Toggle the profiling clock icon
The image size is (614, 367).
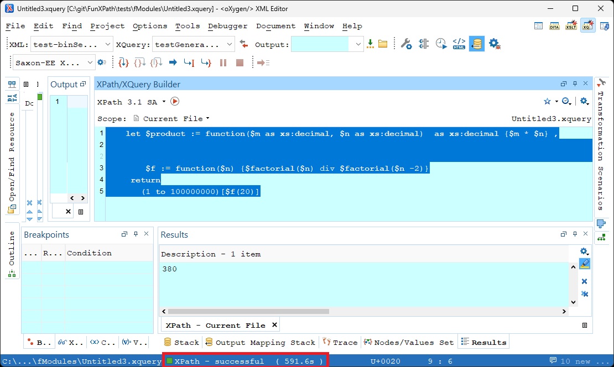point(441,44)
